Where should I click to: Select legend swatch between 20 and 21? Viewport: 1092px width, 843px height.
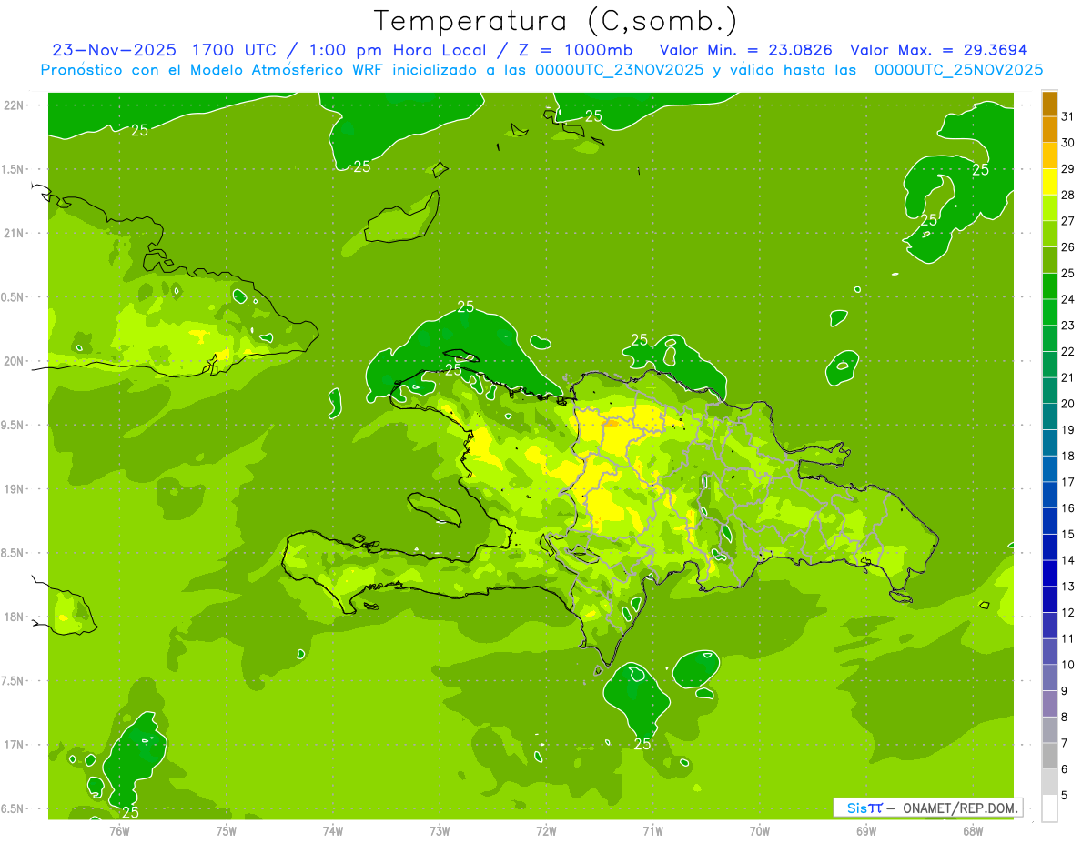click(x=1049, y=391)
